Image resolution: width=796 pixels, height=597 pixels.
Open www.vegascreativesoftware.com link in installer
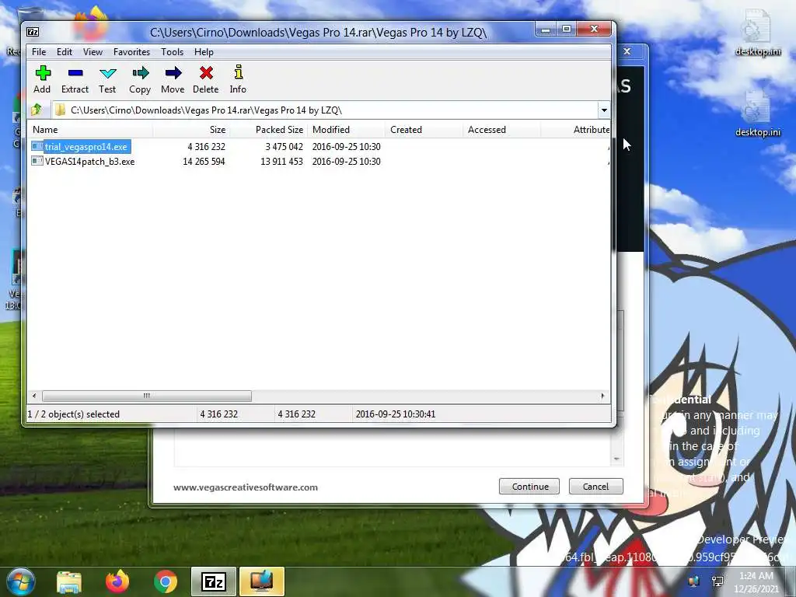click(x=245, y=487)
